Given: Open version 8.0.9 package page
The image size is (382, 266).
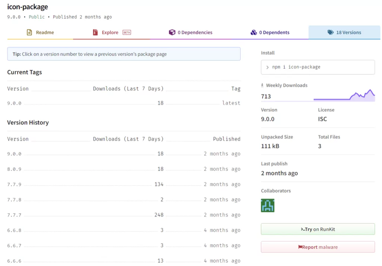Looking at the screenshot, I should pos(14,169).
